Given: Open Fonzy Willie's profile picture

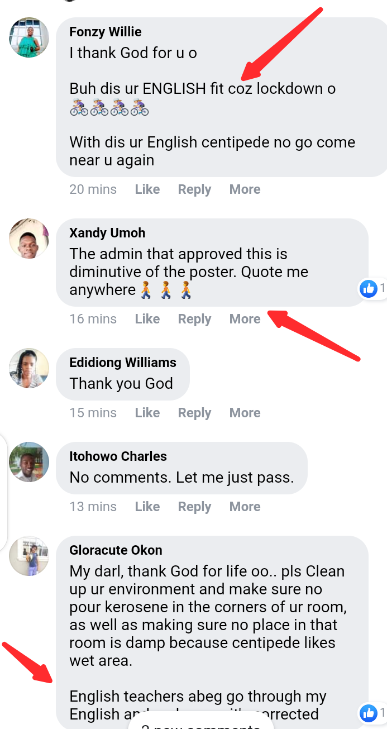Looking at the screenshot, I should [29, 37].
